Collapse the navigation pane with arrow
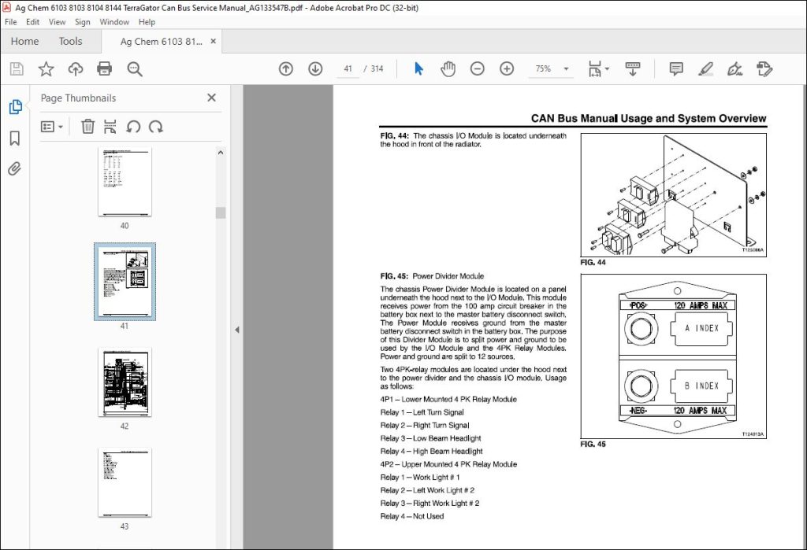807x550 pixels. point(237,330)
